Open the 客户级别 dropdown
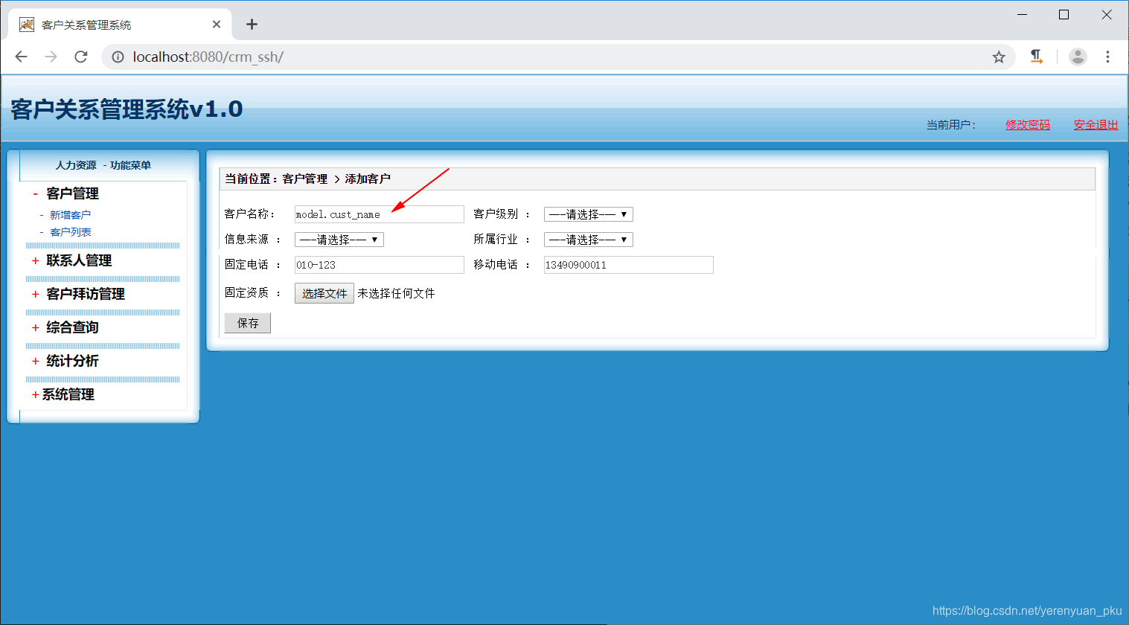This screenshot has width=1129, height=625. click(588, 214)
